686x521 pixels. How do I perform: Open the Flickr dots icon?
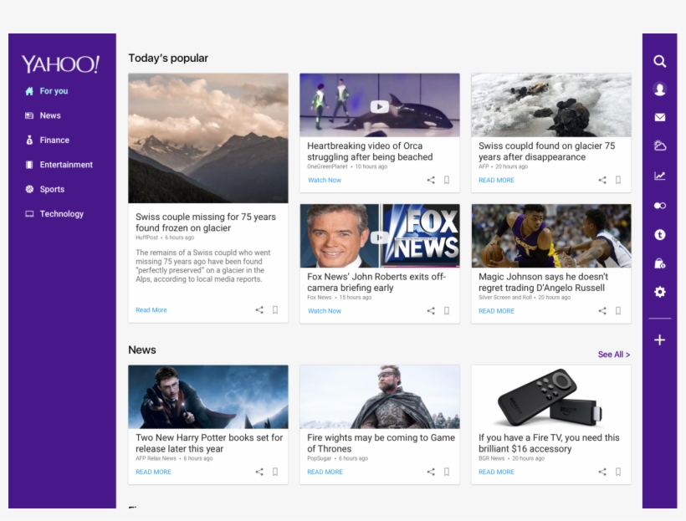(660, 206)
